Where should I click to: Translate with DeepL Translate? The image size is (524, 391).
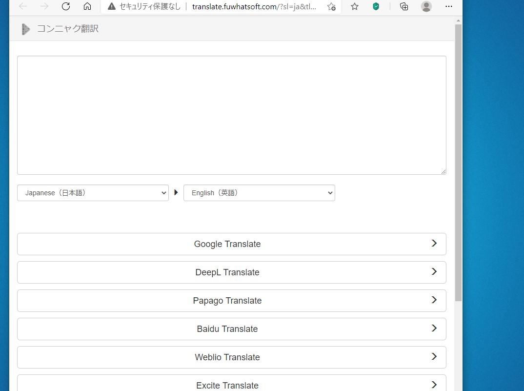(232, 272)
